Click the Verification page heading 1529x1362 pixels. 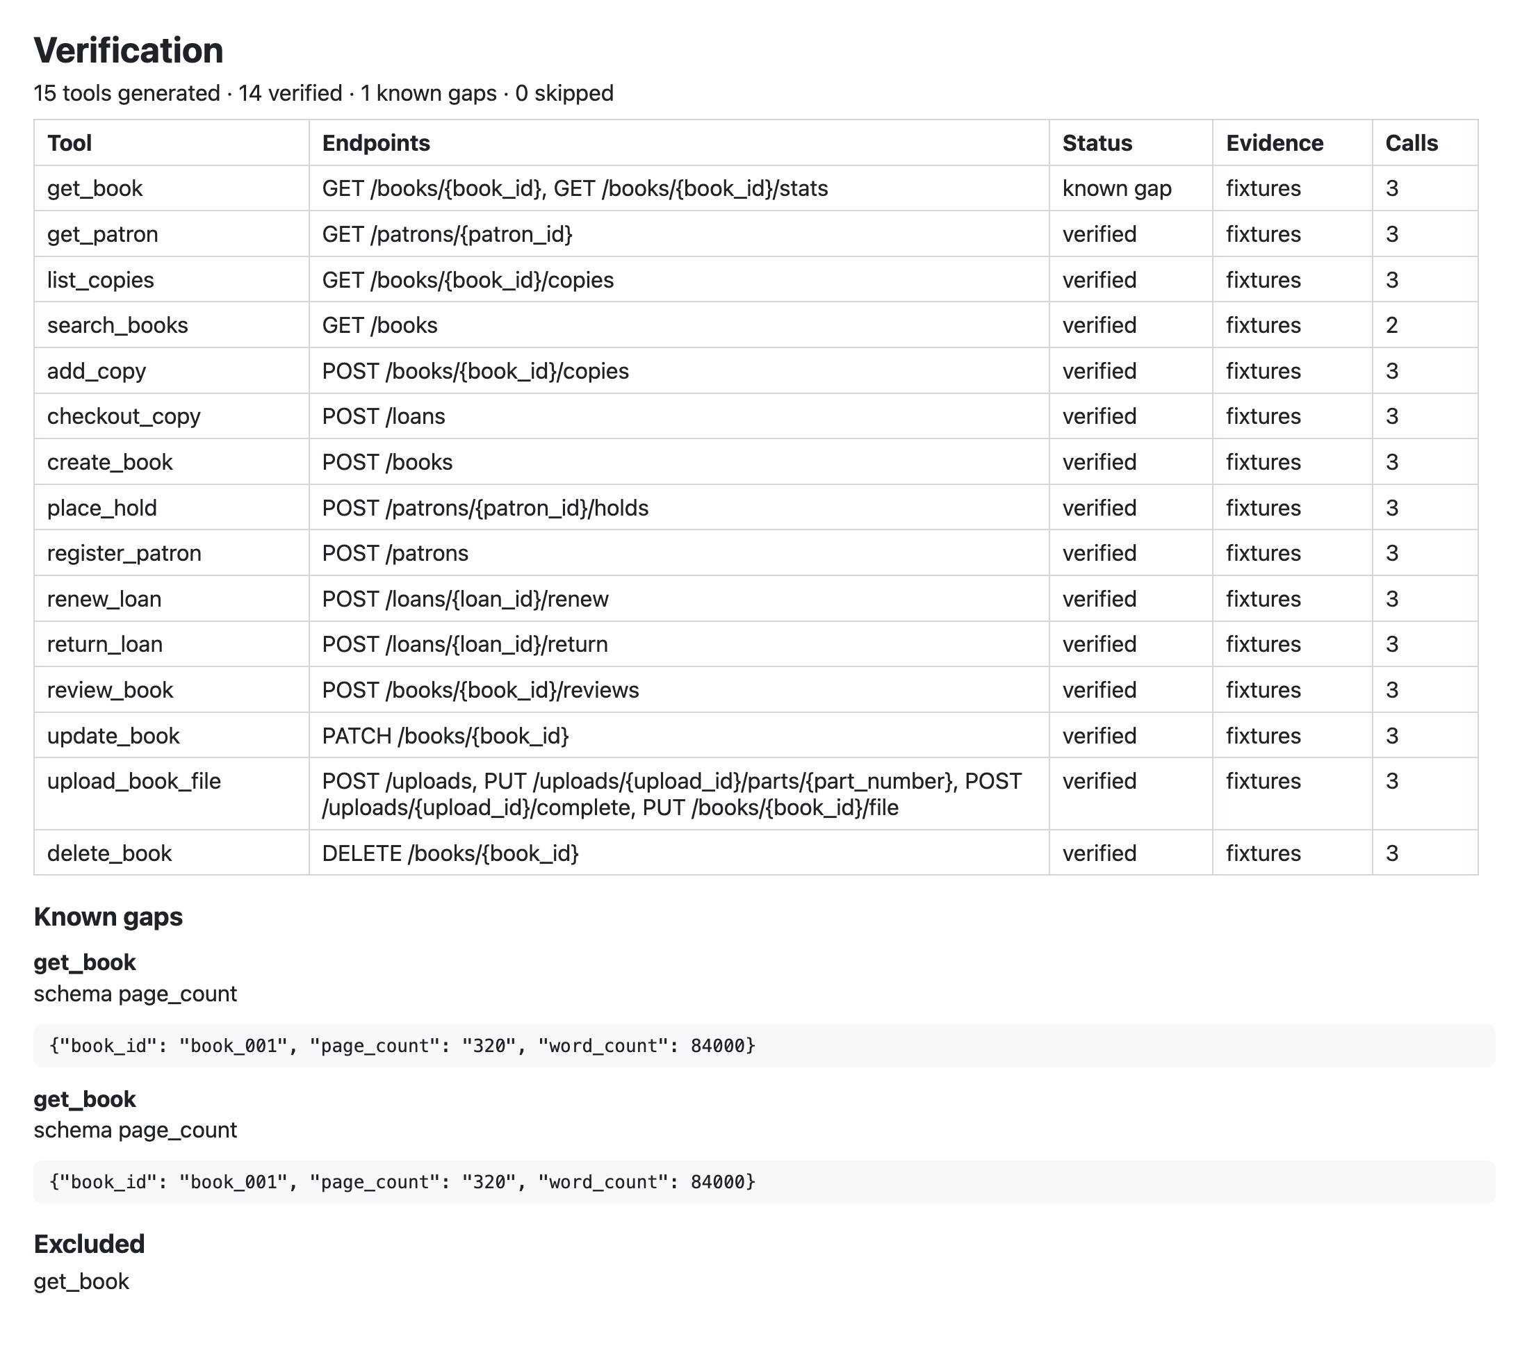(128, 51)
